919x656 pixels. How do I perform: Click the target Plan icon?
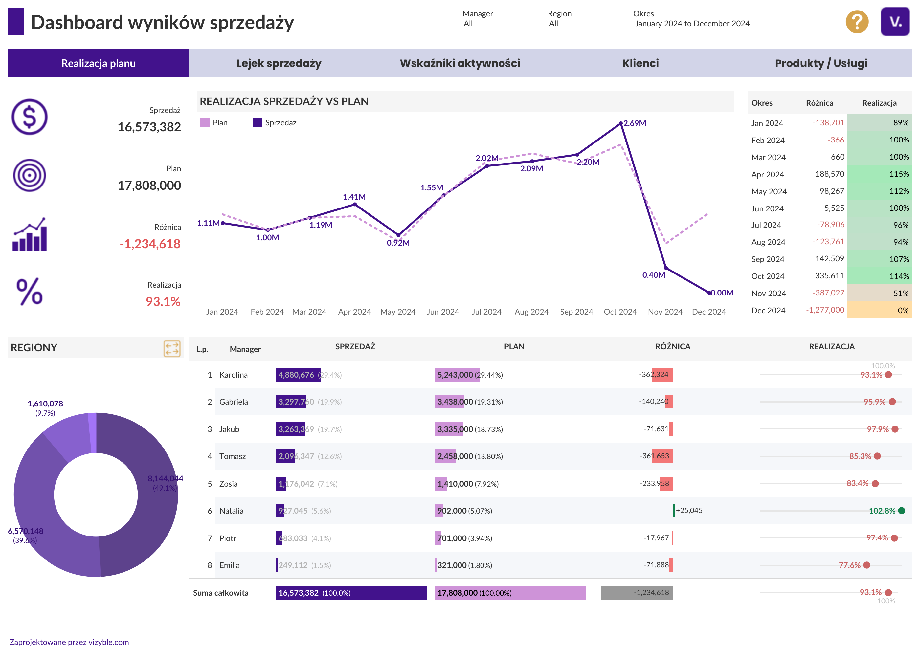pyautogui.click(x=29, y=175)
